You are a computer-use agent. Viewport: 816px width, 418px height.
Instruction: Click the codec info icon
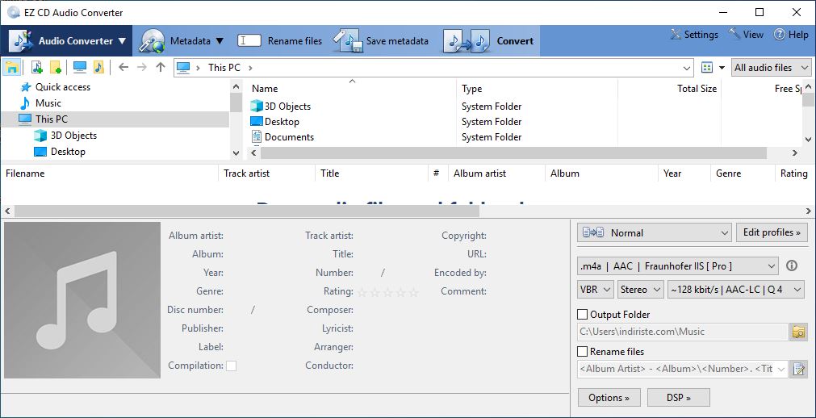point(792,266)
